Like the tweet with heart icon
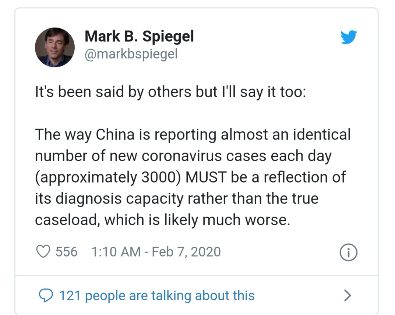 point(43,252)
